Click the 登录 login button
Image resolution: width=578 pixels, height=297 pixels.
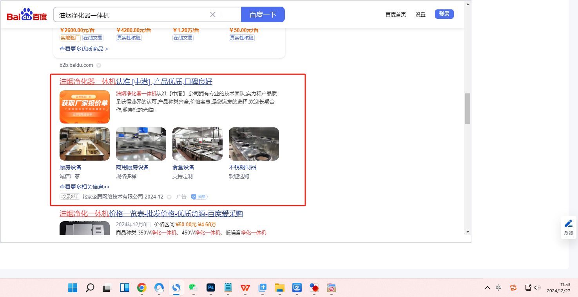pyautogui.click(x=444, y=14)
